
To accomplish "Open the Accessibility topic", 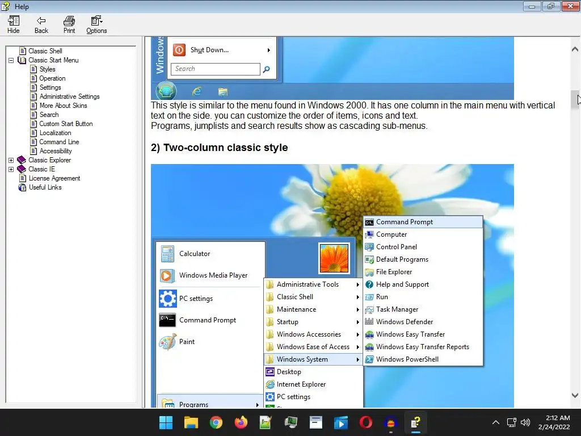I will 56,151.
